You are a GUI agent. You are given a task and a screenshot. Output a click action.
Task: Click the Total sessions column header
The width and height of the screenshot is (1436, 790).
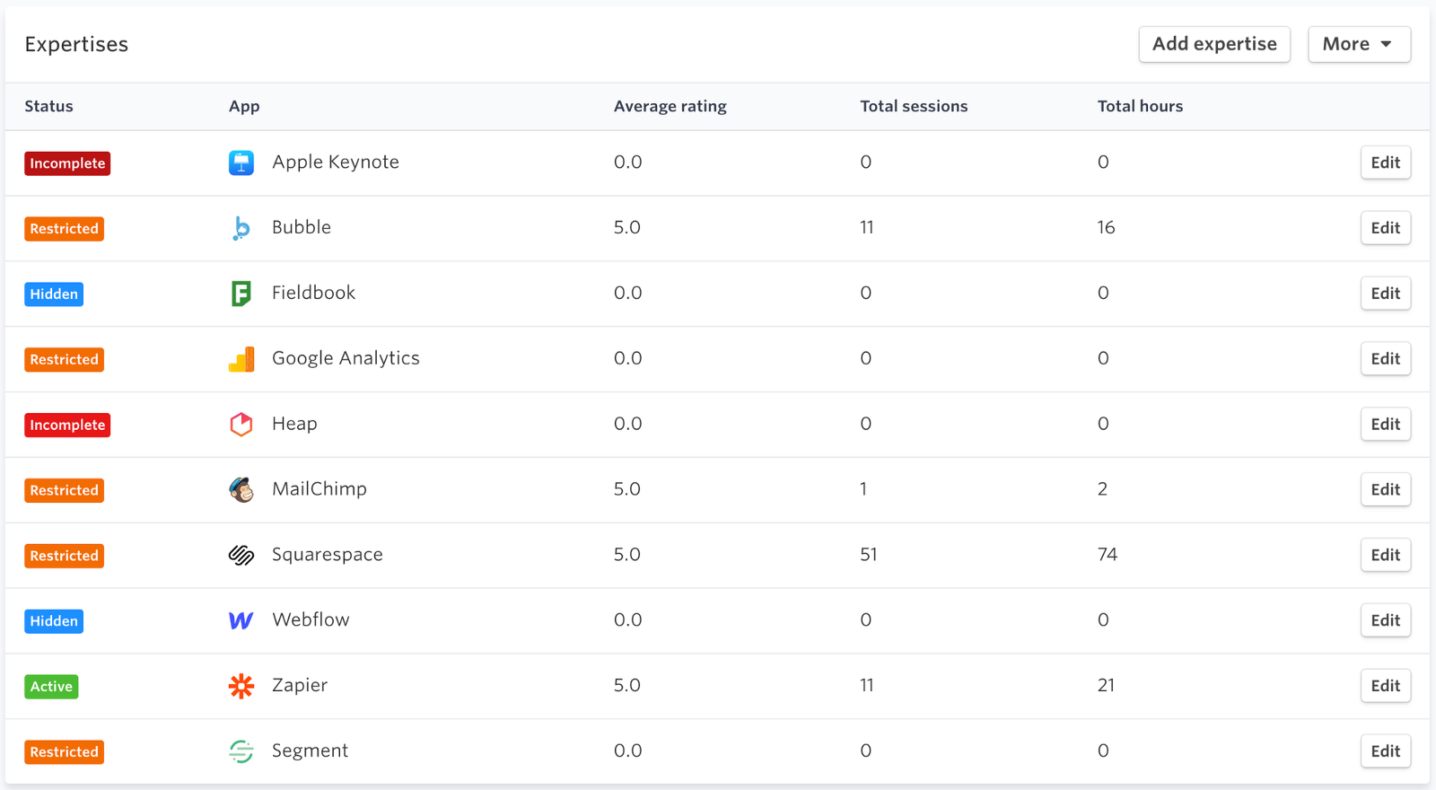[x=914, y=106]
